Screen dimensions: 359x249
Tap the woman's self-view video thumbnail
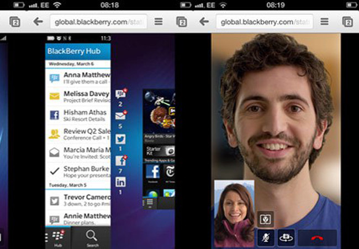pyautogui.click(x=234, y=214)
